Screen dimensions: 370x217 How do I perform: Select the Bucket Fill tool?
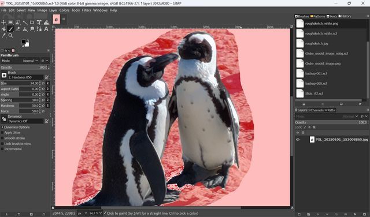pos(3,29)
